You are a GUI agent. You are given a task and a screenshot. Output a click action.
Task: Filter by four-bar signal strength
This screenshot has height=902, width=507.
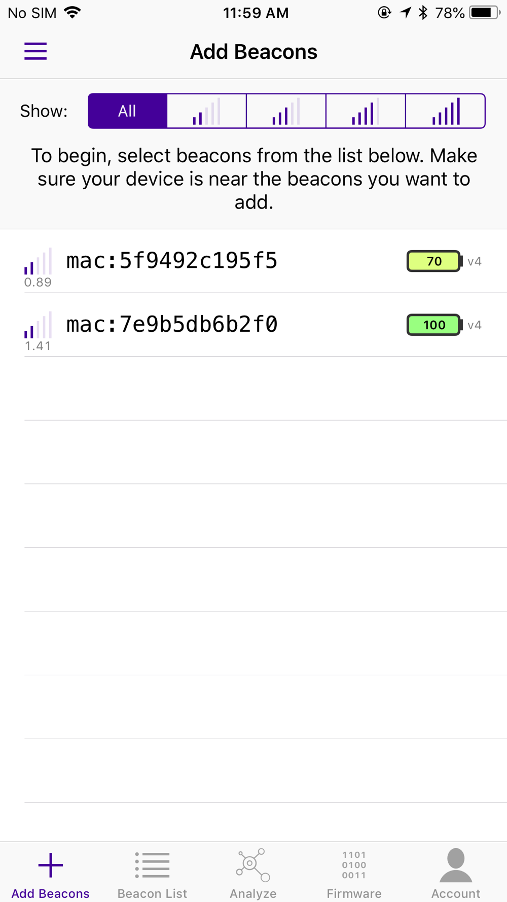point(366,111)
